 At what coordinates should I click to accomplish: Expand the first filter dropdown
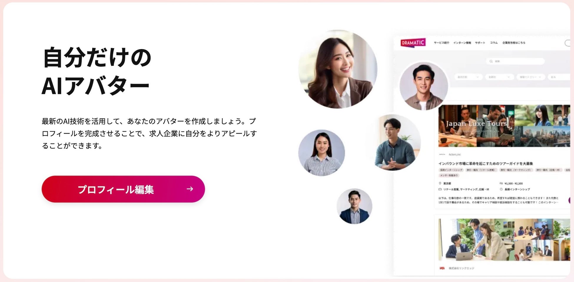coord(468,77)
